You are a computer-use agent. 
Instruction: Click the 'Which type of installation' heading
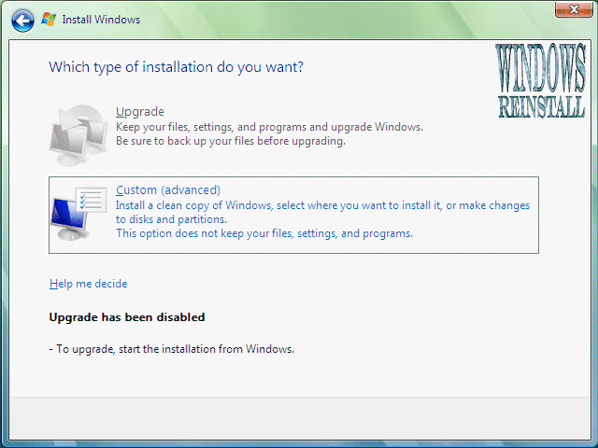coord(176,67)
